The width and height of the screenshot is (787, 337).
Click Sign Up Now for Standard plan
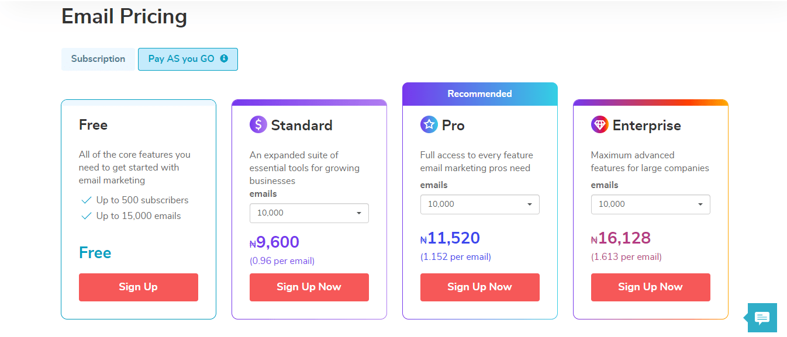309,287
